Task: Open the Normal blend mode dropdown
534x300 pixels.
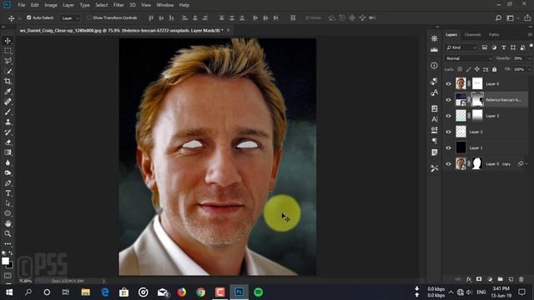Action: (468, 58)
